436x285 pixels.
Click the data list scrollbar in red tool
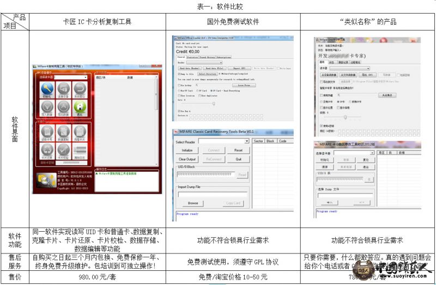pyautogui.click(x=156, y=120)
